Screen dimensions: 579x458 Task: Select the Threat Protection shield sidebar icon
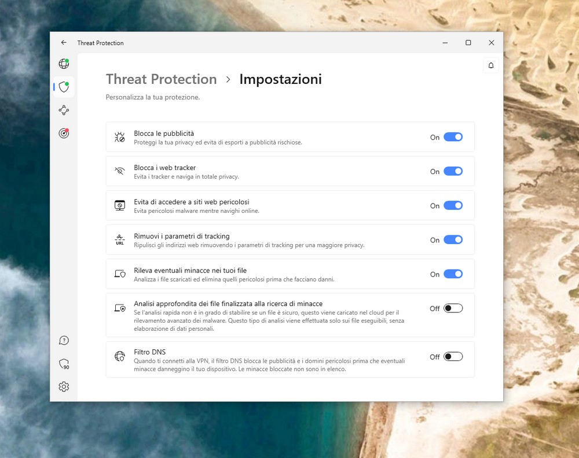pos(64,87)
